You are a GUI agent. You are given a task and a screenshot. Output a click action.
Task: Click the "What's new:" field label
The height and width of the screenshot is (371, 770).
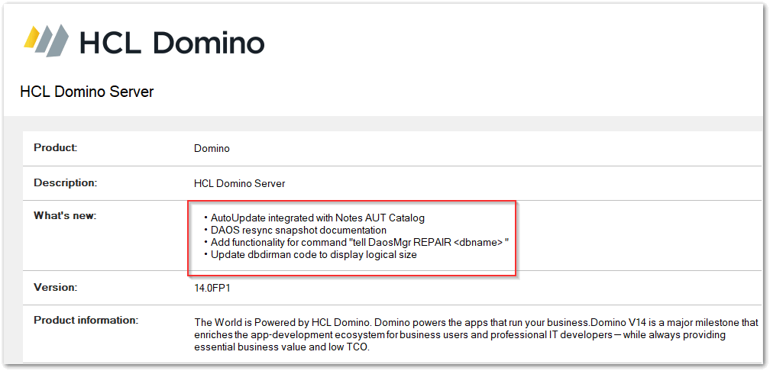pos(65,215)
